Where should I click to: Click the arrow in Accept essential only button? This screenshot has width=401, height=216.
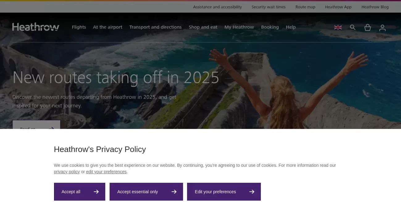tap(174, 192)
